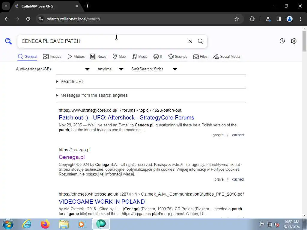Image resolution: width=307 pixels, height=230 pixels.
Task: Toggle the browser side panel
Action: pos(279,19)
